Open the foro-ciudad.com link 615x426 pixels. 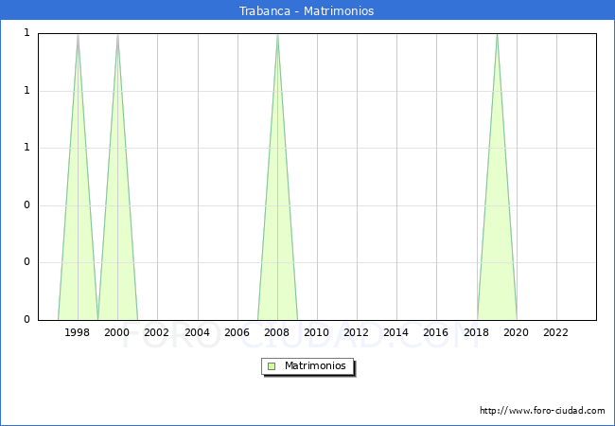[x=542, y=411]
